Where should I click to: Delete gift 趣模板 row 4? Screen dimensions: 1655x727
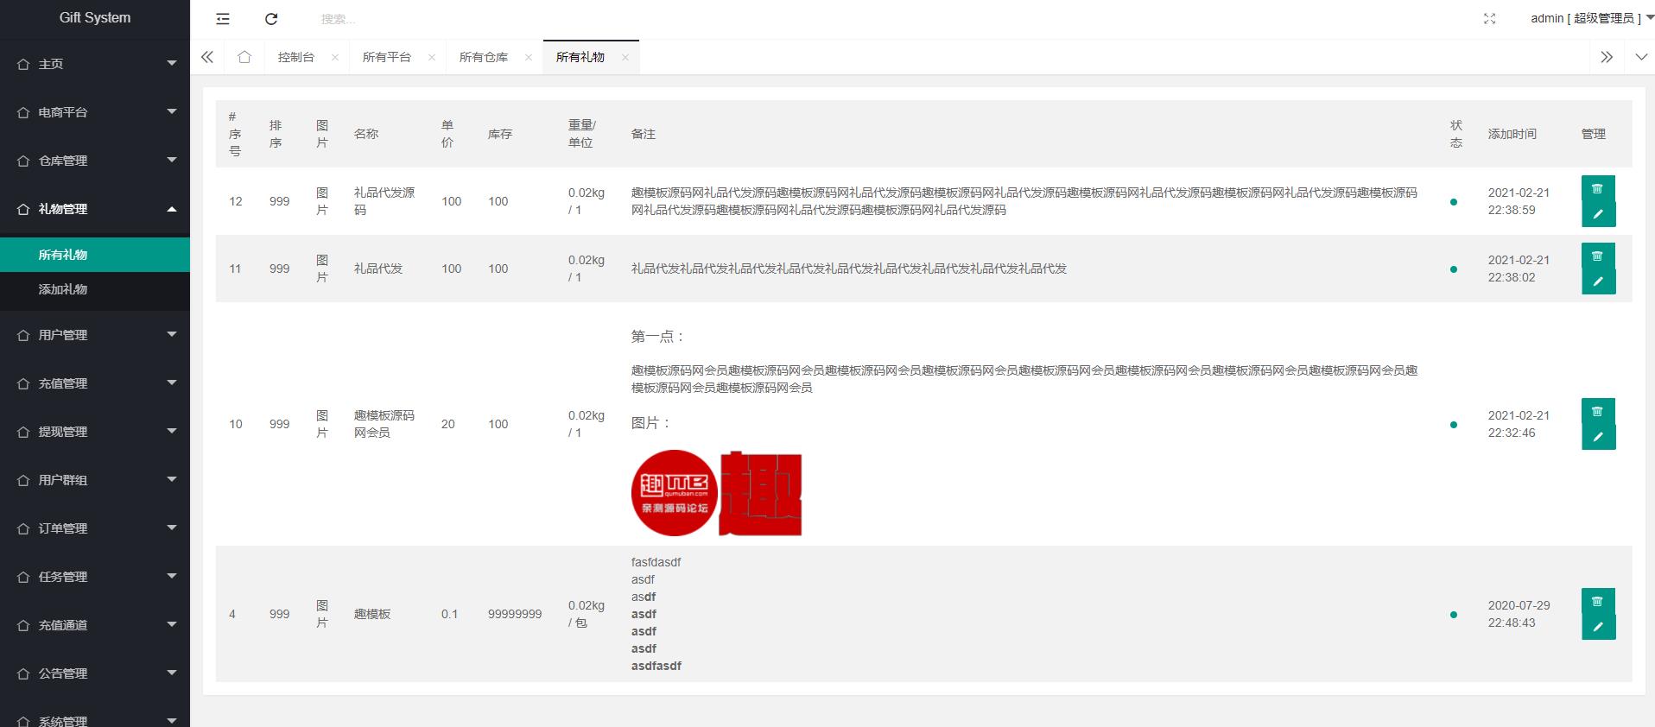(1598, 601)
